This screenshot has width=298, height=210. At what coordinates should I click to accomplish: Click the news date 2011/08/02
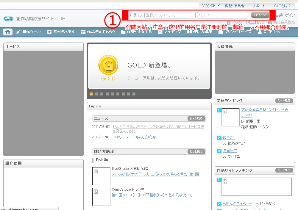(101, 127)
